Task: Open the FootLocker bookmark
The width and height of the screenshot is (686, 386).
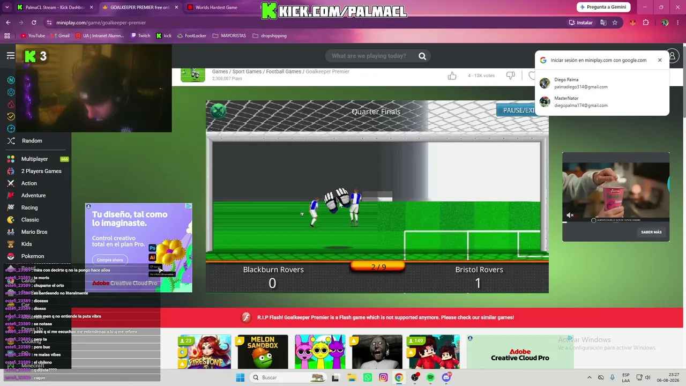Action: [x=191, y=36]
